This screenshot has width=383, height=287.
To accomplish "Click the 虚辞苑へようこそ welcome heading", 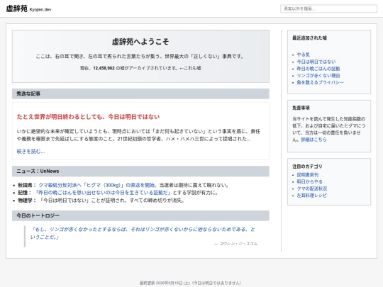I will point(140,42).
